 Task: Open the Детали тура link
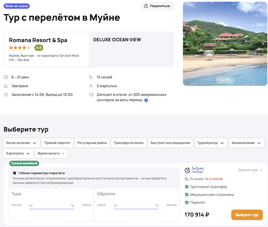pyautogui.click(x=250, y=170)
